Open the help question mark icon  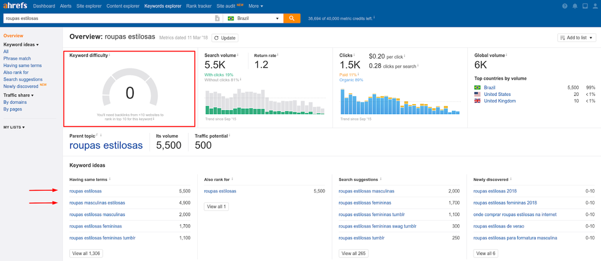[565, 6]
